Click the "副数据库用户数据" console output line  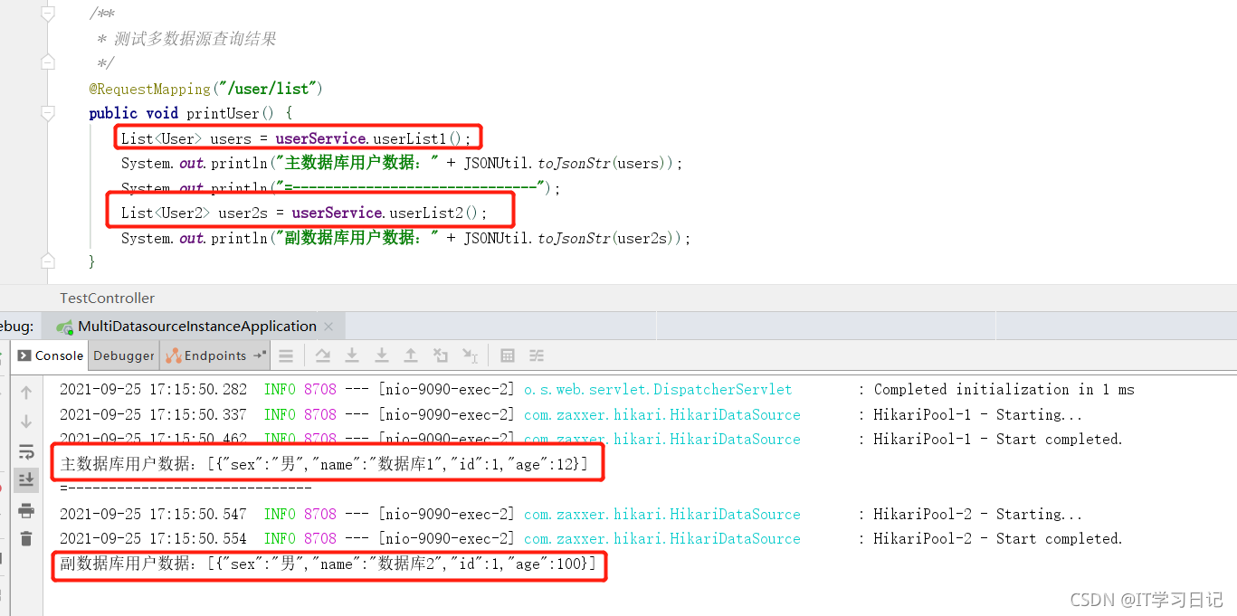pyautogui.click(x=328, y=564)
